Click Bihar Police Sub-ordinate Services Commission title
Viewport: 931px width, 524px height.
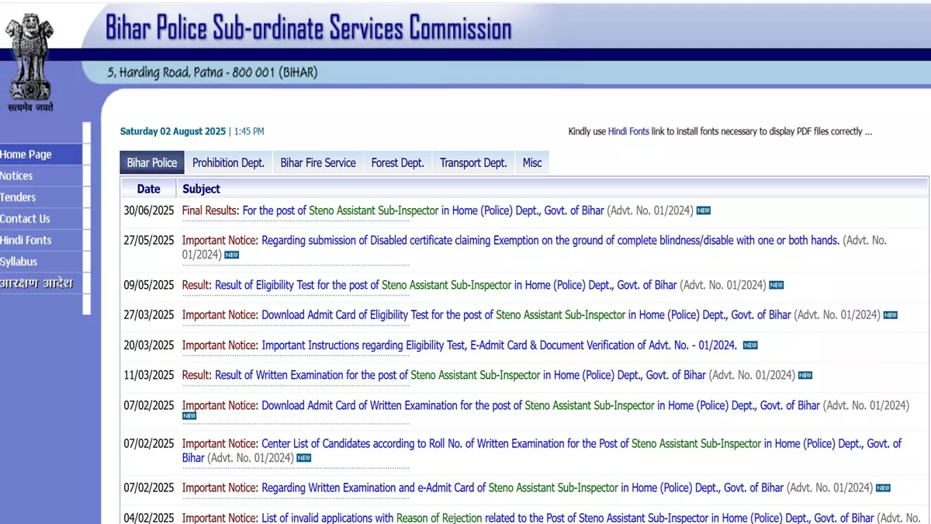pos(309,29)
